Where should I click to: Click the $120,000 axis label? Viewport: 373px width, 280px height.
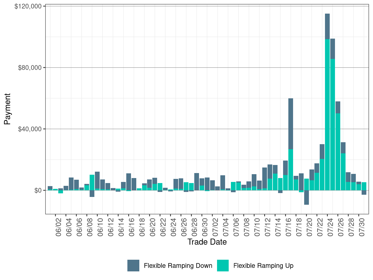coord(28,6)
